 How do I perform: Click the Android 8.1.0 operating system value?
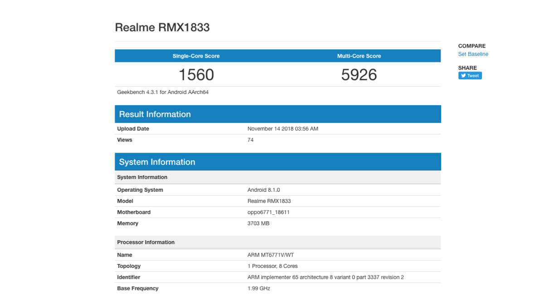pyautogui.click(x=263, y=190)
